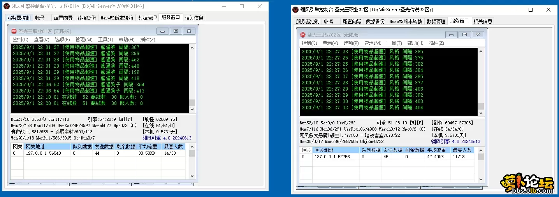Screen dimensions: 559x197
Task: Open 管理(M) menu in 圣光三职业02区
Action: pos(373,43)
